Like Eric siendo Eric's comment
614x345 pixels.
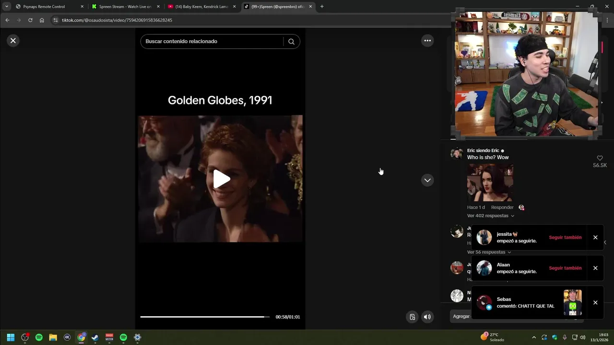(x=600, y=158)
